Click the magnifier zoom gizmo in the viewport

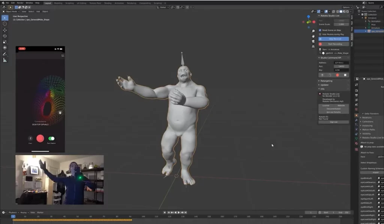pyautogui.click(x=313, y=31)
